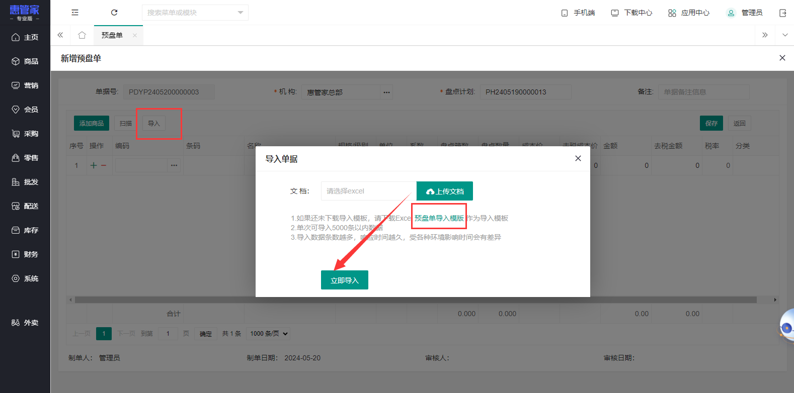Open 商品 module in sidebar
The image size is (794, 393).
pyautogui.click(x=25, y=61)
